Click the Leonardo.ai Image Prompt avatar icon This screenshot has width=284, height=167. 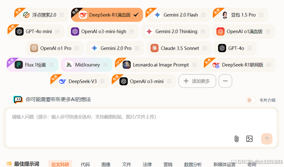click(126, 65)
